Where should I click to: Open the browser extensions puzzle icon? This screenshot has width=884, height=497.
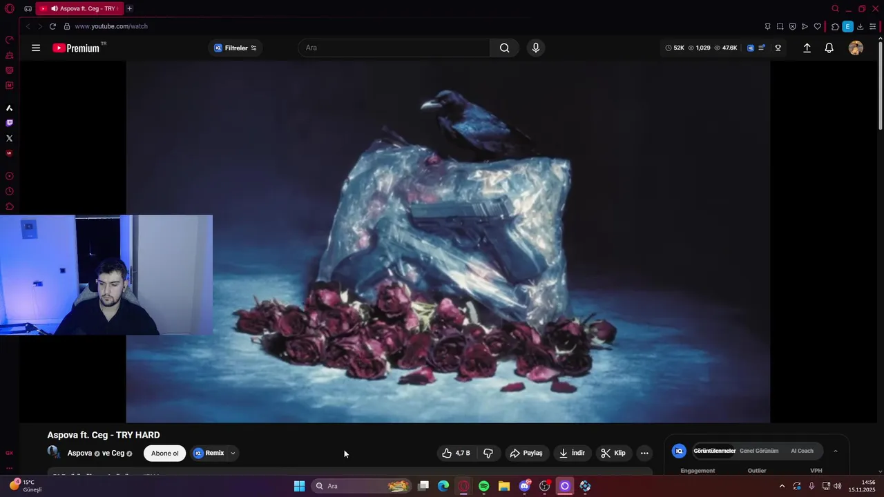[x=835, y=26]
